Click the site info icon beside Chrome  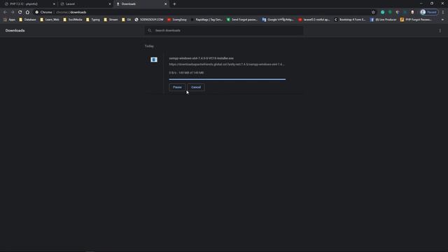click(37, 13)
